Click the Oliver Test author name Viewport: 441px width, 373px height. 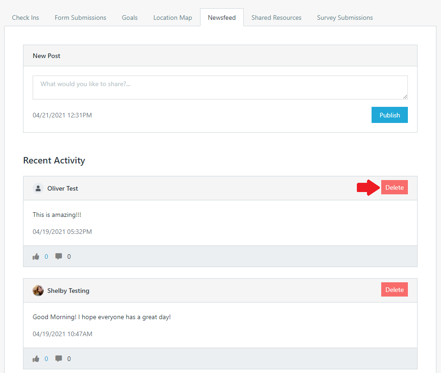[63, 188]
